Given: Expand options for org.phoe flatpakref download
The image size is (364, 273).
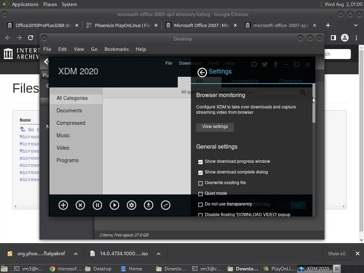Looking at the screenshot, I should (x=76, y=254).
